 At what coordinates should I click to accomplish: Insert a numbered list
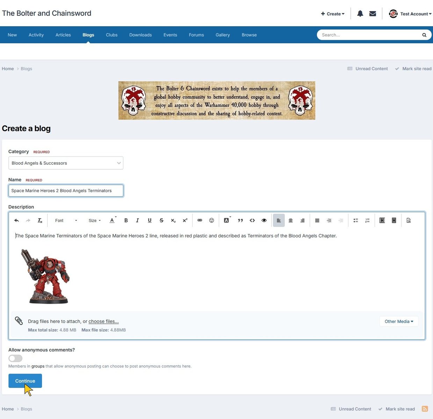(x=367, y=220)
